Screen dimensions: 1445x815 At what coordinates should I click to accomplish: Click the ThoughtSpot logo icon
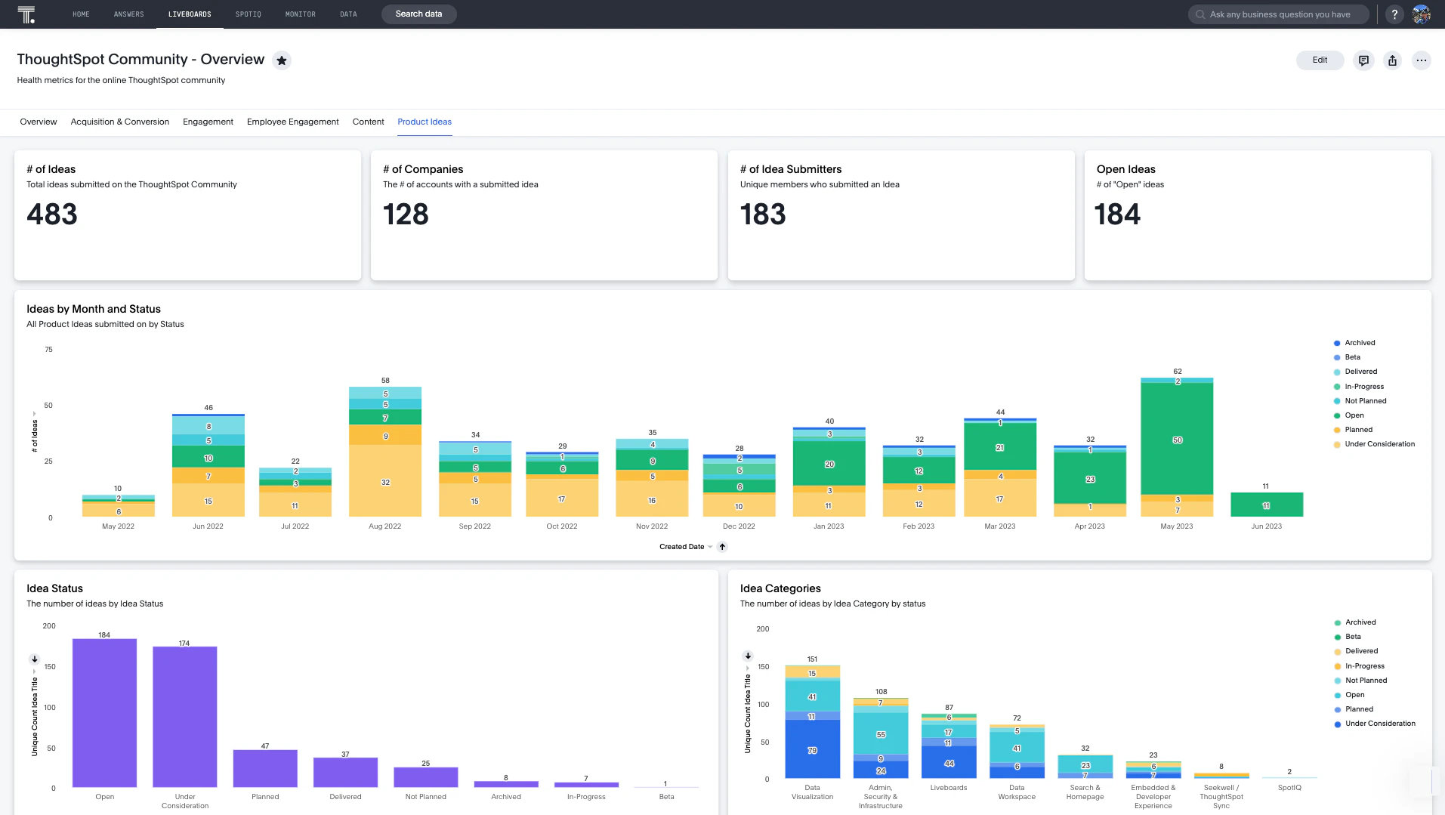(x=26, y=14)
